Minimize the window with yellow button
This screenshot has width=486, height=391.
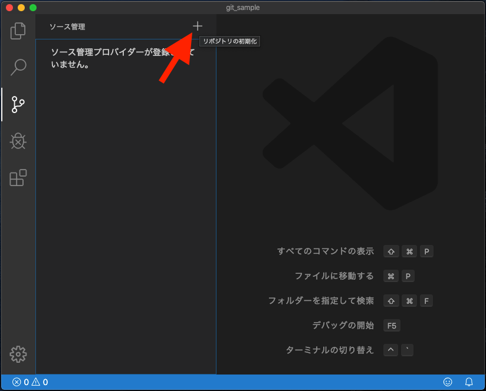[x=21, y=8]
